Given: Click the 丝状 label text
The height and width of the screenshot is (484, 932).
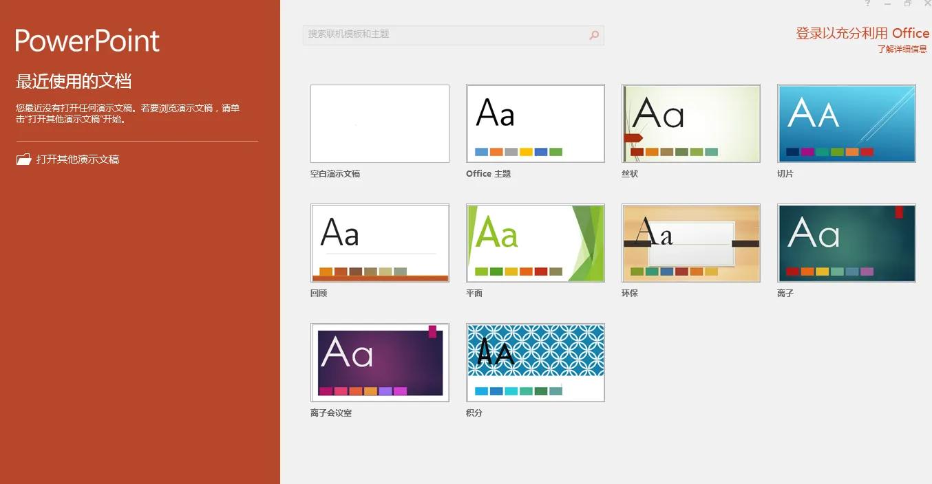Looking at the screenshot, I should pyautogui.click(x=630, y=174).
